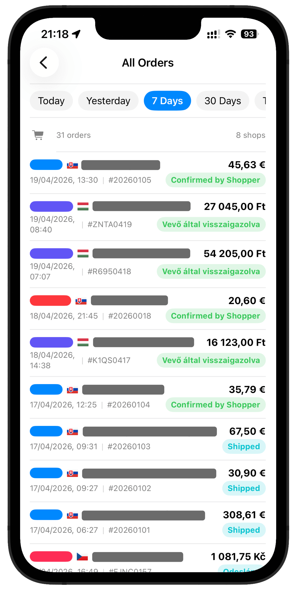Tap the 8 shops summary label
Image resolution: width=303 pixels, height=591 pixels.
[x=250, y=135]
